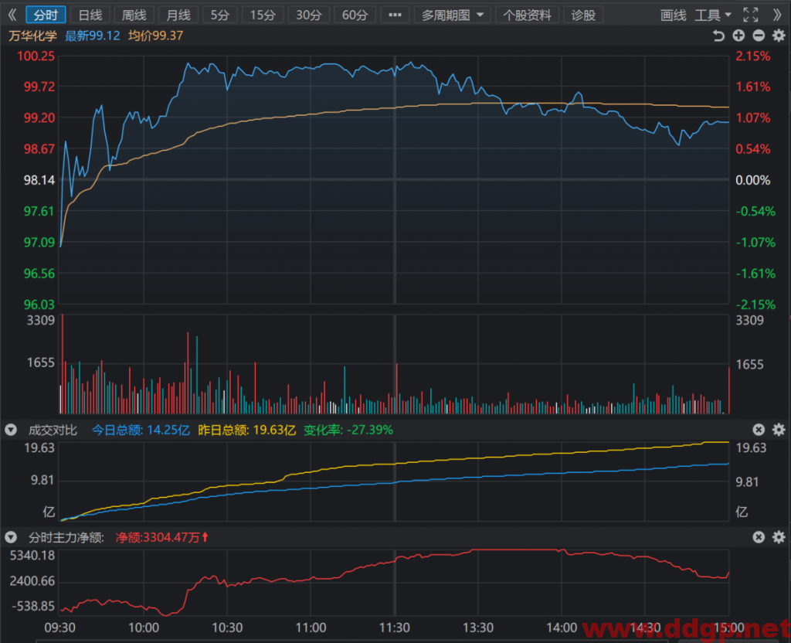This screenshot has width=791, height=643.
Task: Expand the 分时主力净额 indicator dropdown
Action: click(11, 538)
